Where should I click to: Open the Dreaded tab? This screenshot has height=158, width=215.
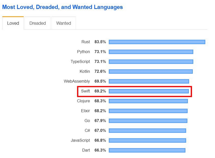coord(38,23)
